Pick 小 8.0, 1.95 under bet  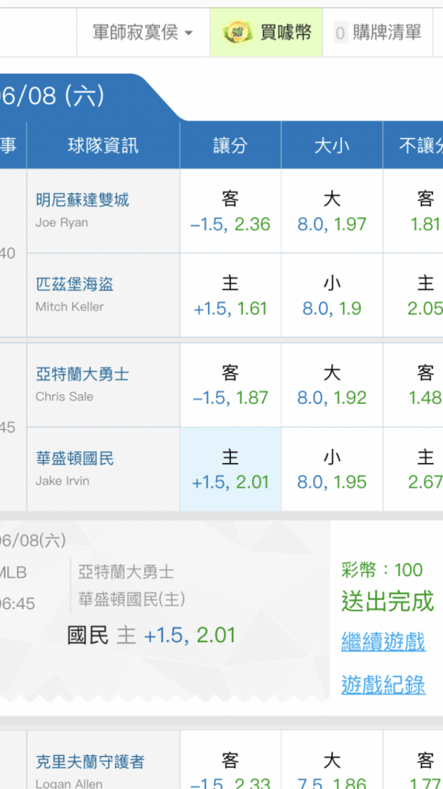coord(332,469)
